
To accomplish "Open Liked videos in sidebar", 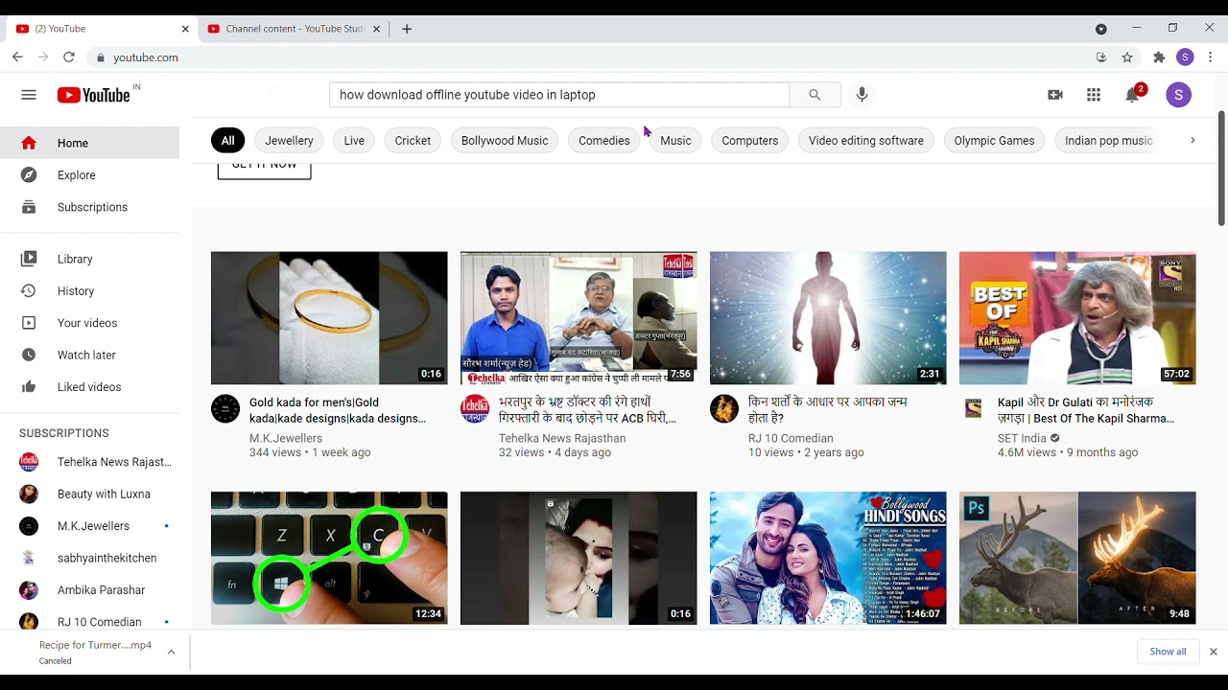I will pos(89,387).
